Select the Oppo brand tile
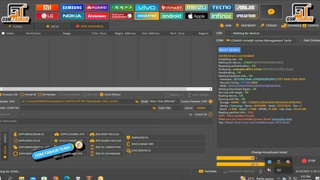 click(122, 7)
